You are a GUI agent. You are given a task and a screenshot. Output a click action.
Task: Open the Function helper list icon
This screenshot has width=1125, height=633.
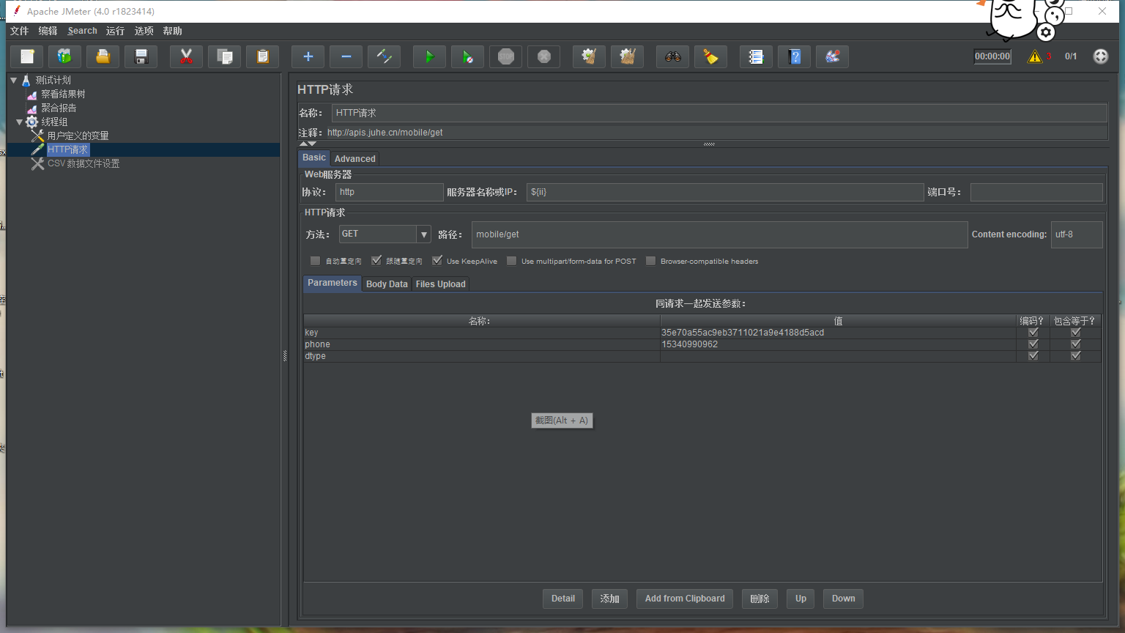(x=756, y=56)
